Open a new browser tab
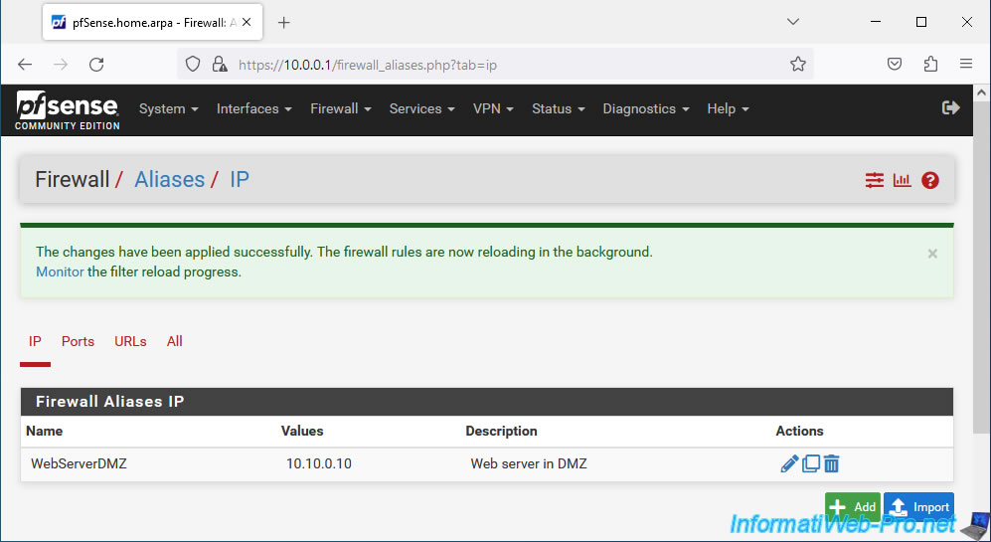Screen dimensions: 991x542 283,23
